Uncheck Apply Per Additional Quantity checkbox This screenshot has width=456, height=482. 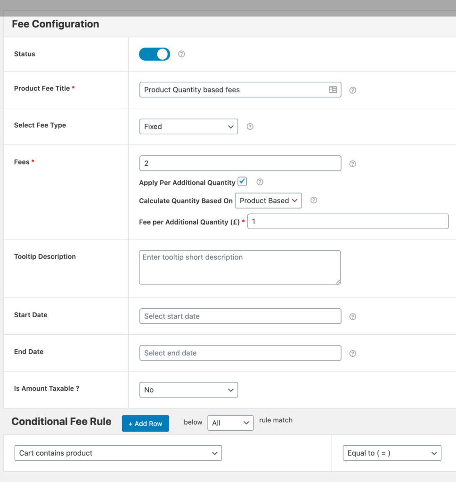pos(243,181)
